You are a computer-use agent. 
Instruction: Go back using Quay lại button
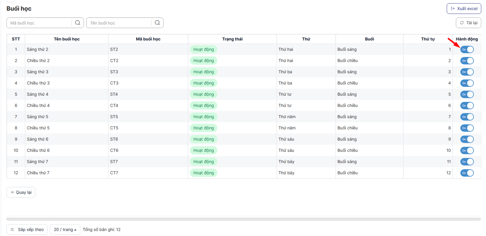pyautogui.click(x=21, y=192)
